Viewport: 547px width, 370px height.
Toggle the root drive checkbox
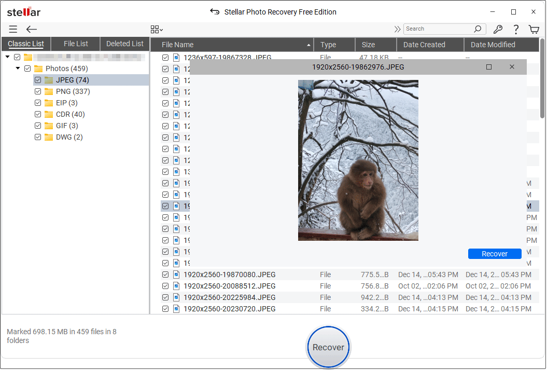click(17, 57)
